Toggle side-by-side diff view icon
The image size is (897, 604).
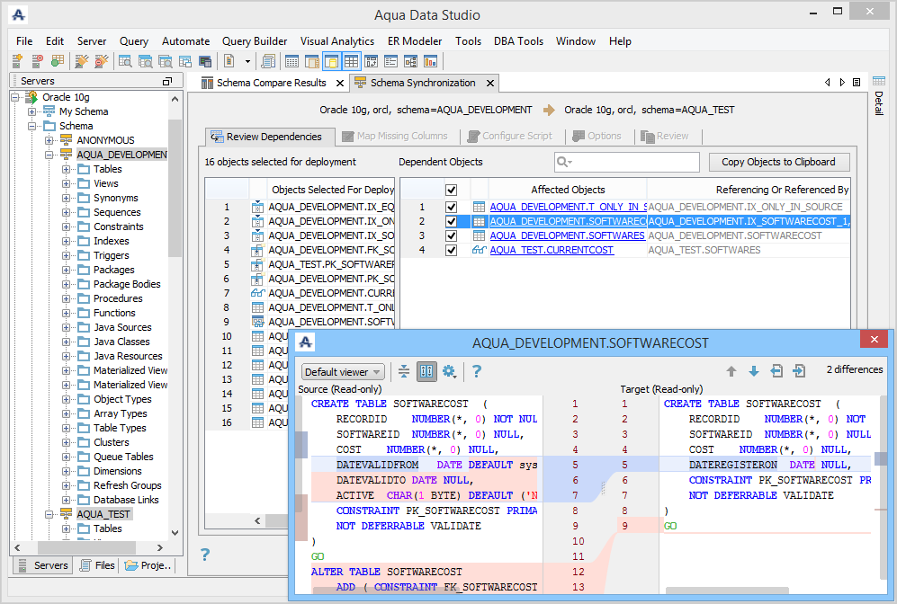[426, 371]
